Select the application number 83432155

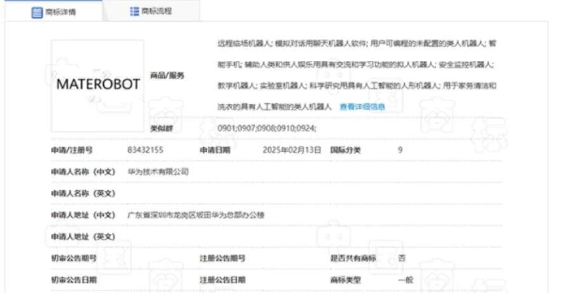(x=146, y=150)
